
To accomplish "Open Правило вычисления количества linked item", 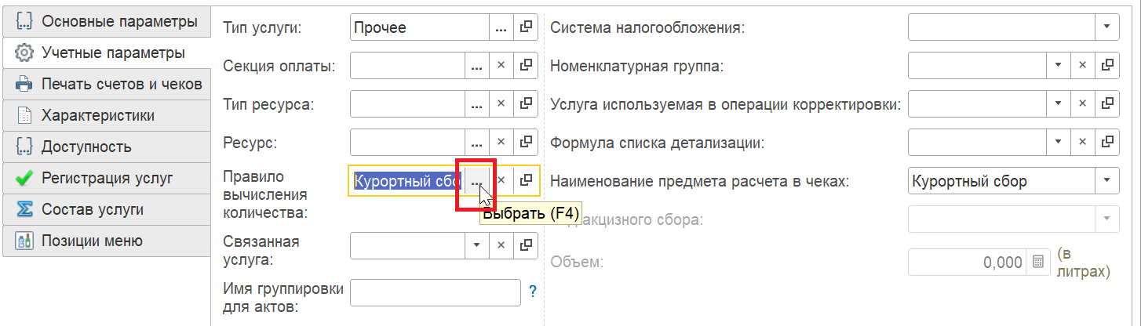I will pyautogui.click(x=526, y=181).
